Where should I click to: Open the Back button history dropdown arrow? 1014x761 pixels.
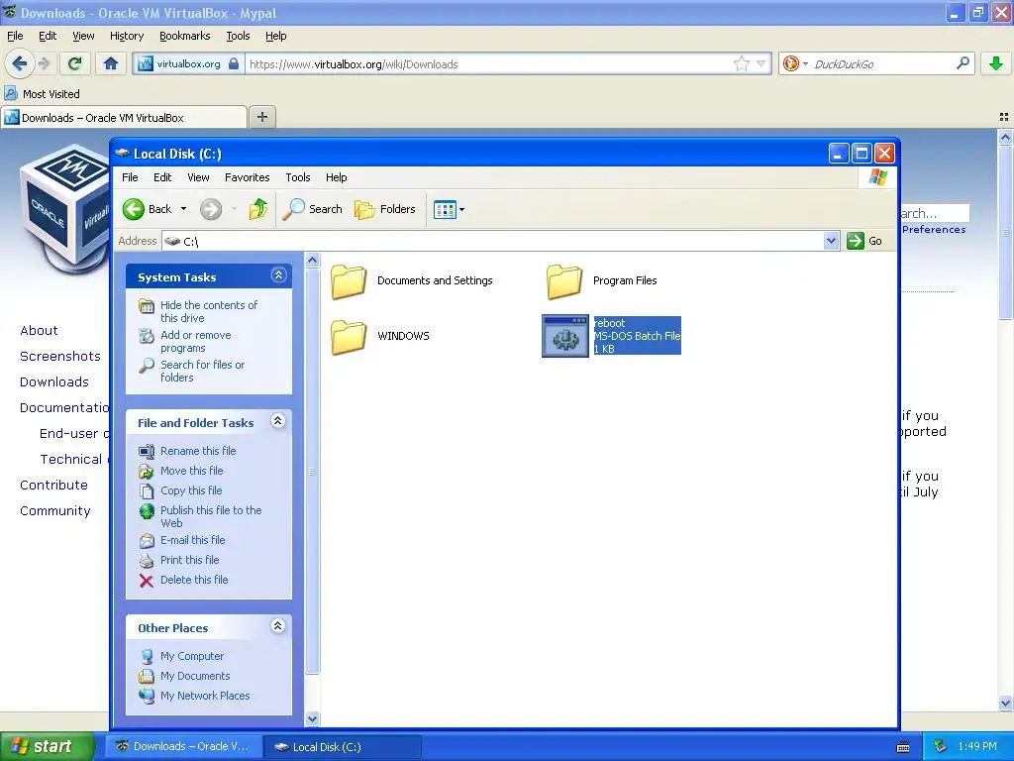click(x=183, y=209)
